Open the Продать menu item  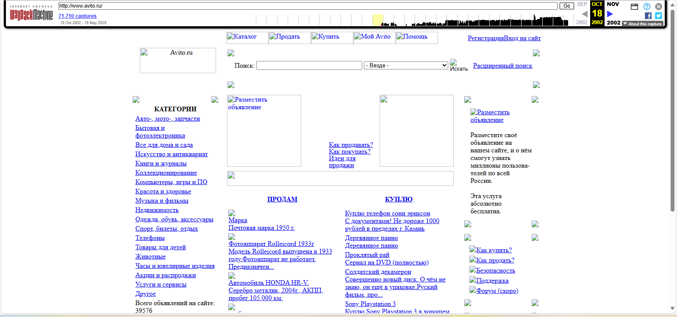click(x=290, y=37)
